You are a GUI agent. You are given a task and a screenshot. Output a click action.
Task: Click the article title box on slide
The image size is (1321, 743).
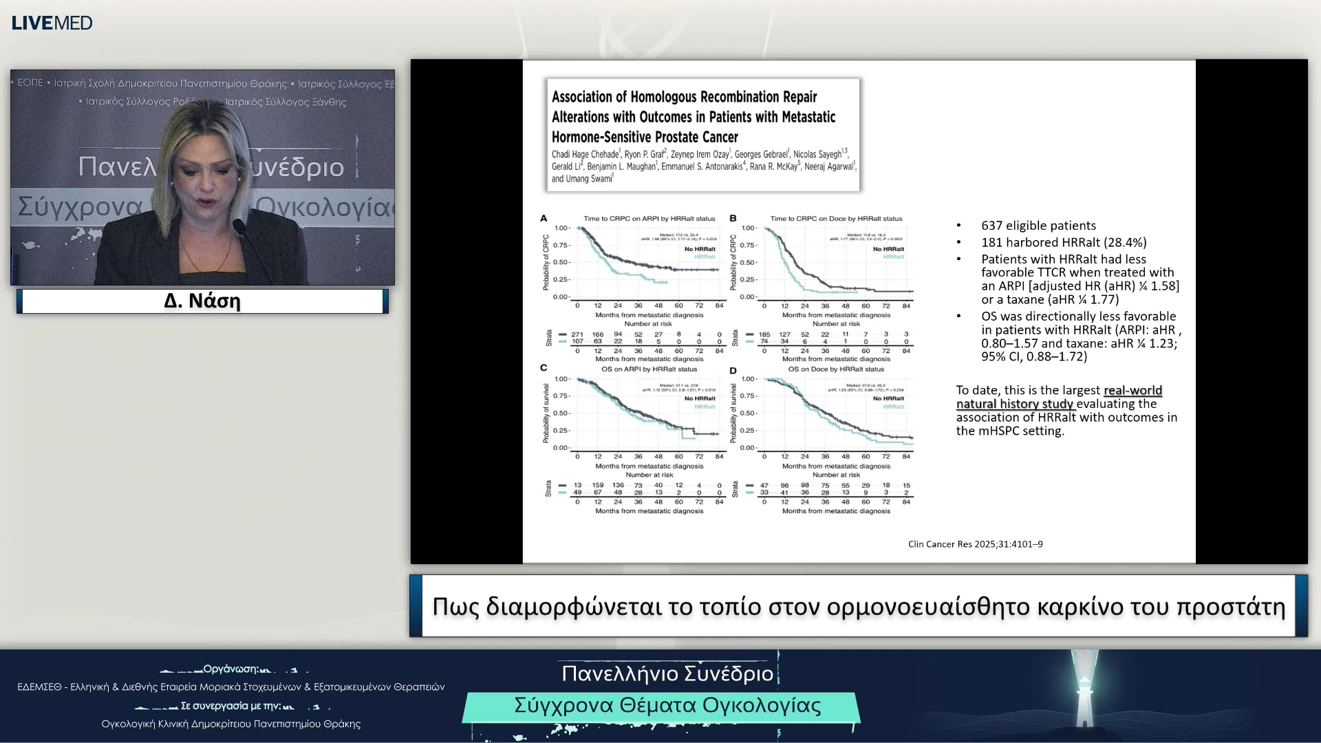point(703,135)
